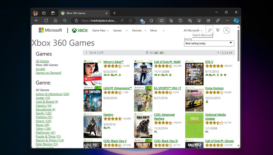This screenshot has width=273, height=155.
Task: Reload the page with the refresh icon
Action: click(46, 20)
